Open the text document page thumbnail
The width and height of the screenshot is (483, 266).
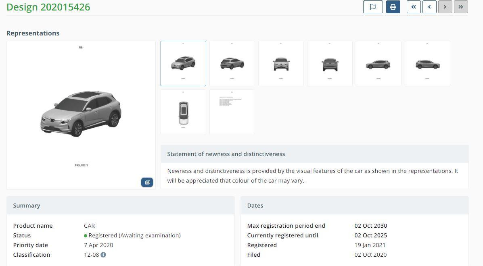pyautogui.click(x=232, y=112)
